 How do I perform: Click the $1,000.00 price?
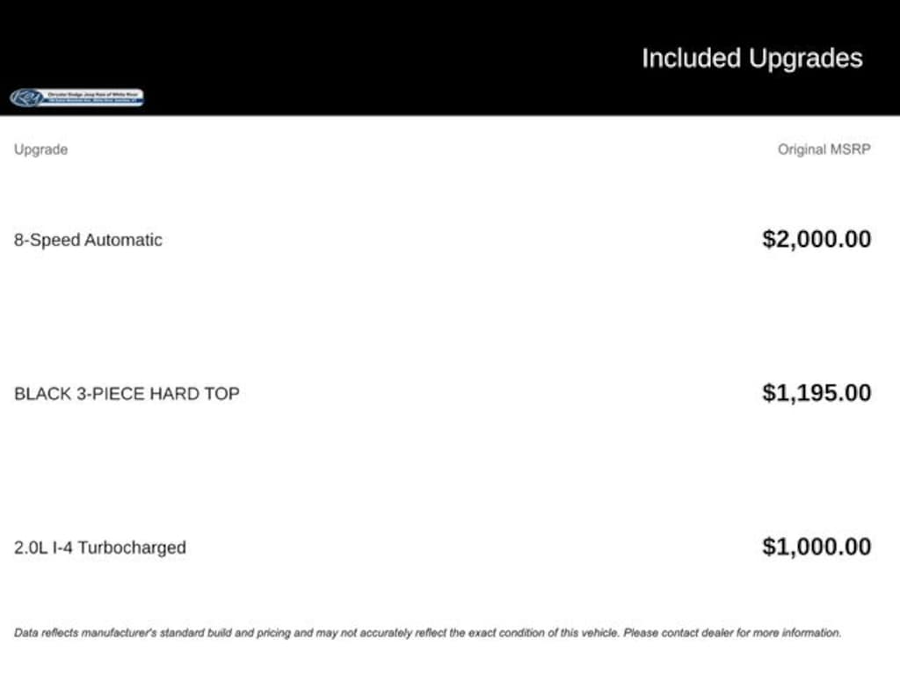[817, 547]
